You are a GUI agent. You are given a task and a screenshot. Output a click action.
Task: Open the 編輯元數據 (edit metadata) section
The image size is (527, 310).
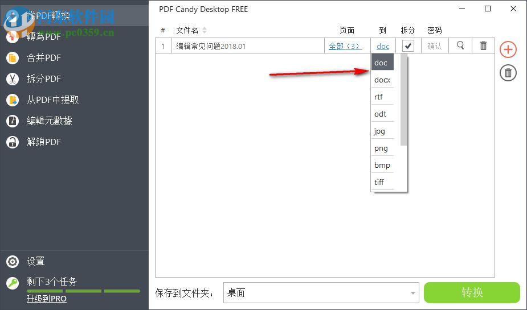[x=49, y=121]
